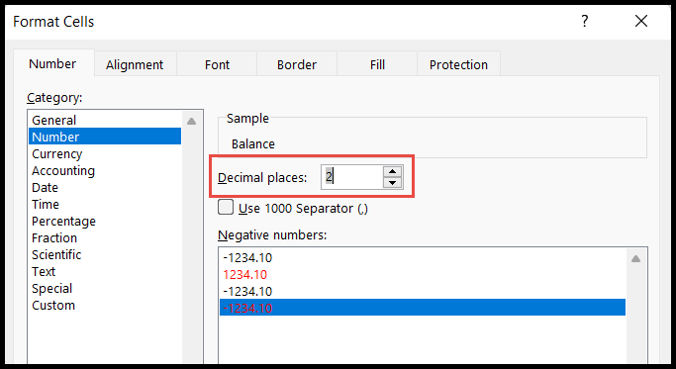
Task: Select highlighted red -1234.10 format
Action: (x=423, y=308)
